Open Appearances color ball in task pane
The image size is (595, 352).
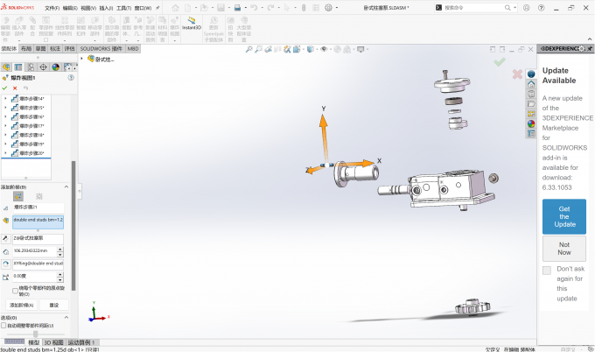click(x=531, y=123)
